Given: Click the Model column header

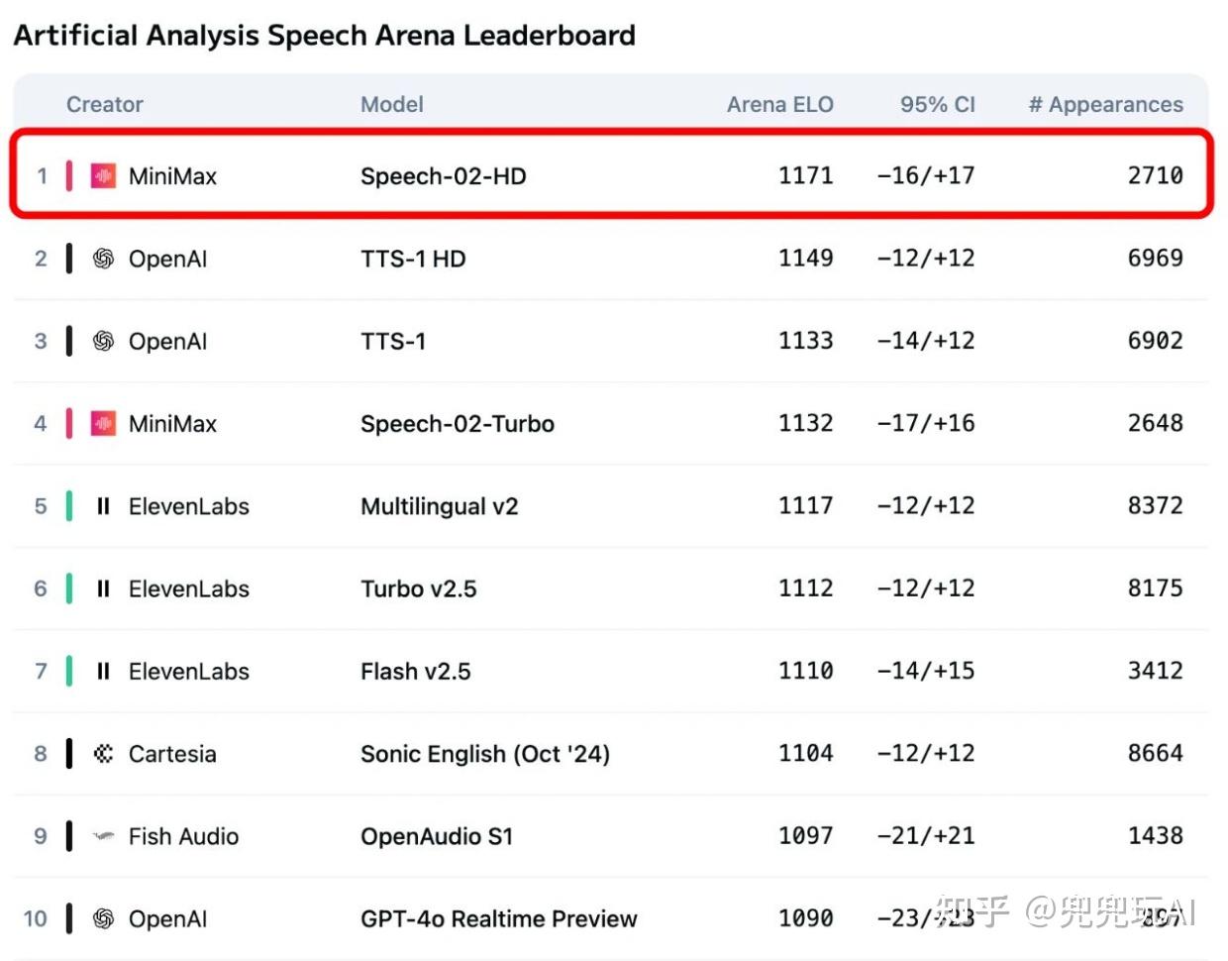Looking at the screenshot, I should [x=392, y=104].
